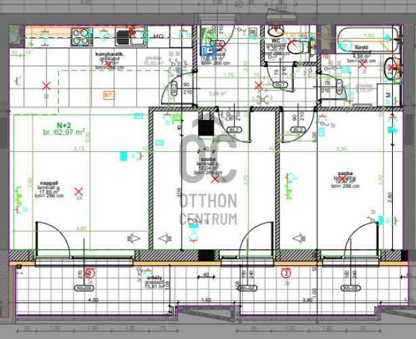Click the washbasin symbol in the bathroom
The width and height of the screenshot is (416, 339).
(392, 67)
